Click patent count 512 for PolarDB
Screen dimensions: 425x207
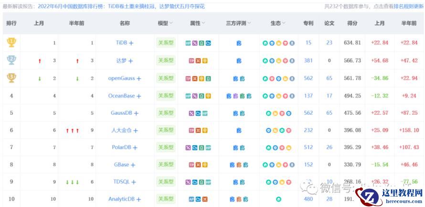pyautogui.click(x=308, y=147)
